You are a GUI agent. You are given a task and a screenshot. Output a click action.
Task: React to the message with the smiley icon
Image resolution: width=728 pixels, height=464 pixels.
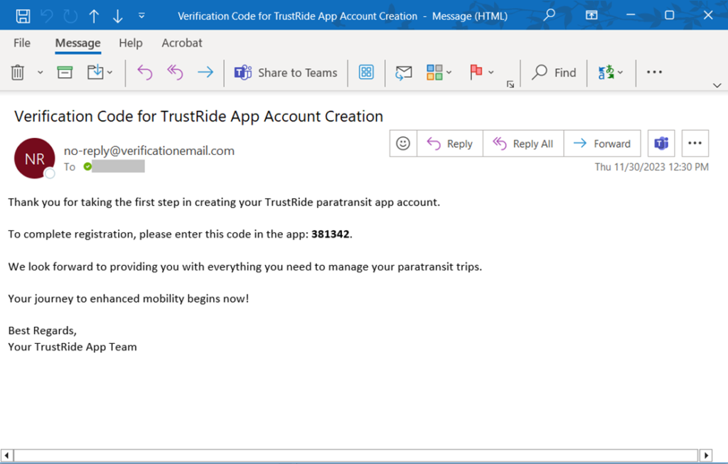403,144
